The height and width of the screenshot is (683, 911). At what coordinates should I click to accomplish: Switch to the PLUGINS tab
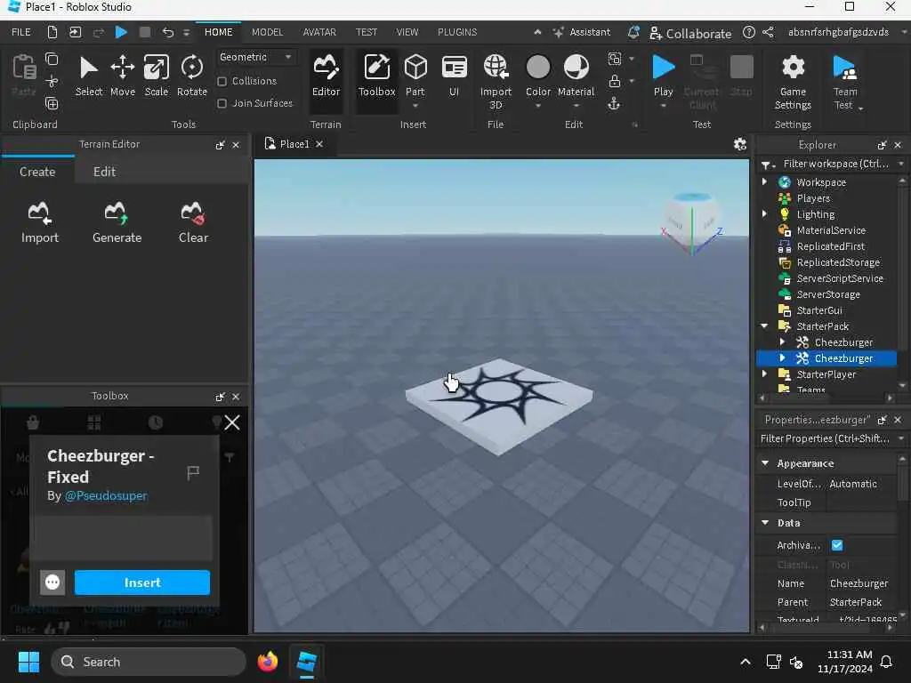(x=457, y=32)
